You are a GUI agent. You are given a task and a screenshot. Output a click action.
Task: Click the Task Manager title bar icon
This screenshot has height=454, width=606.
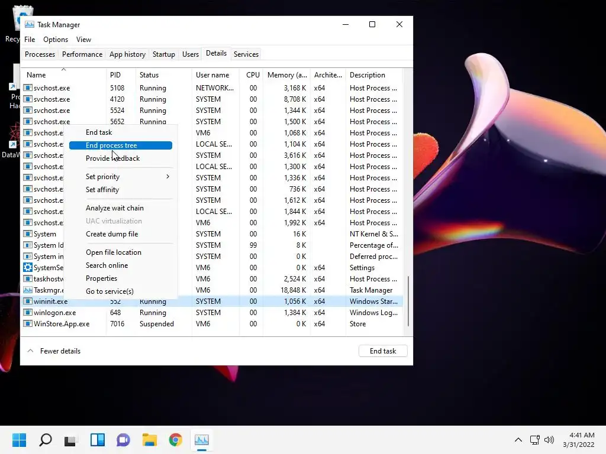coord(30,24)
